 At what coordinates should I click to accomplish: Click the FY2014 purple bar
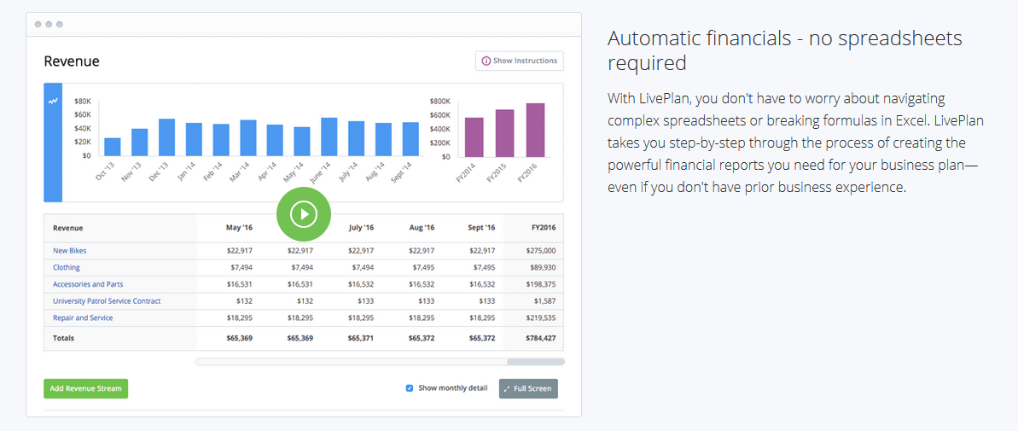click(474, 137)
